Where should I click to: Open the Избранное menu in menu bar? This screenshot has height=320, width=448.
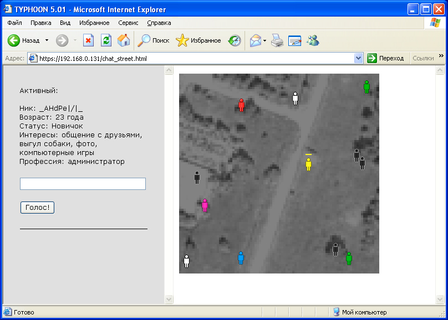point(94,23)
